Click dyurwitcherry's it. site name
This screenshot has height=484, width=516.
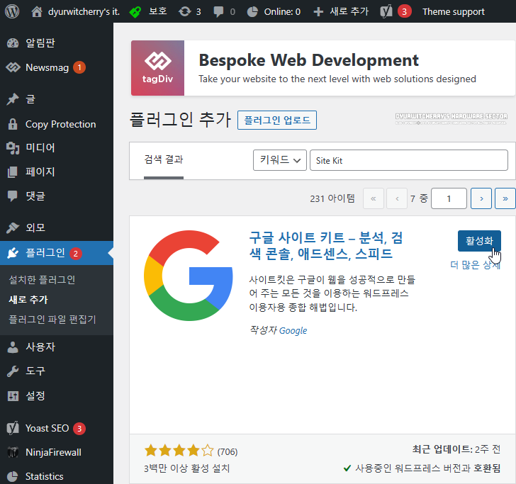(84, 12)
